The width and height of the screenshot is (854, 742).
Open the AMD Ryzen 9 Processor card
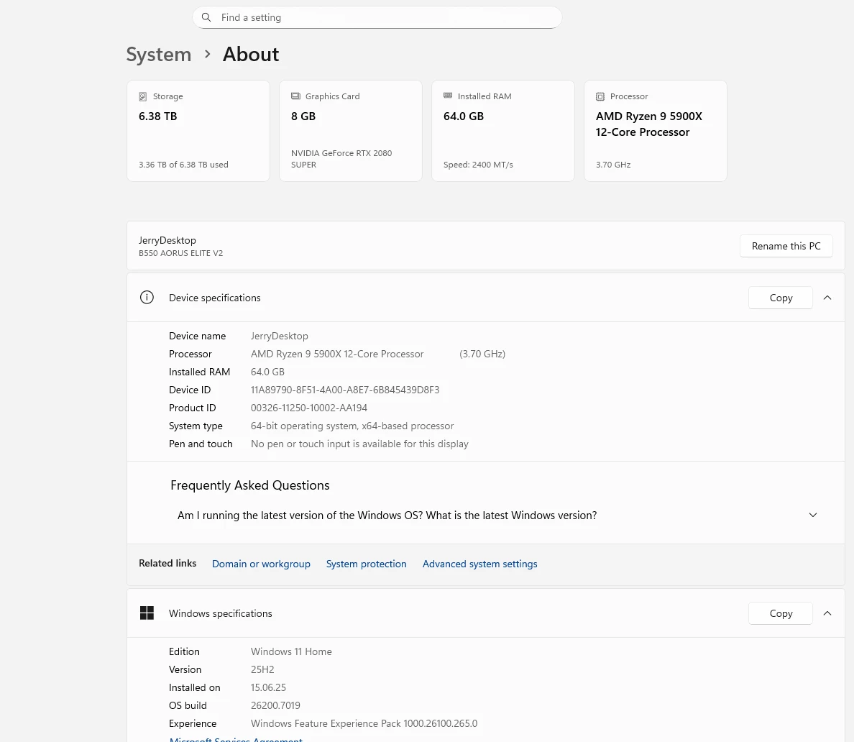click(655, 131)
